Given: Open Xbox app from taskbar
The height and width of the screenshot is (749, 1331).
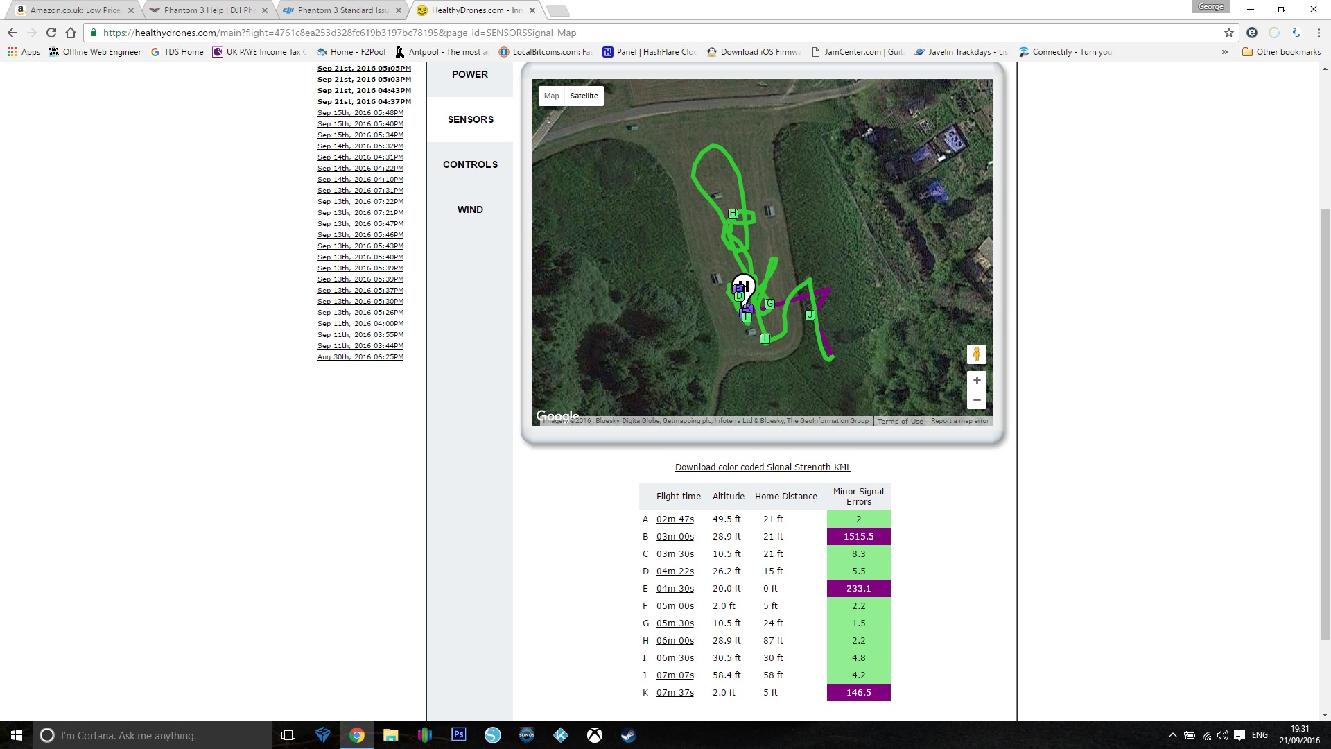Looking at the screenshot, I should (x=594, y=735).
